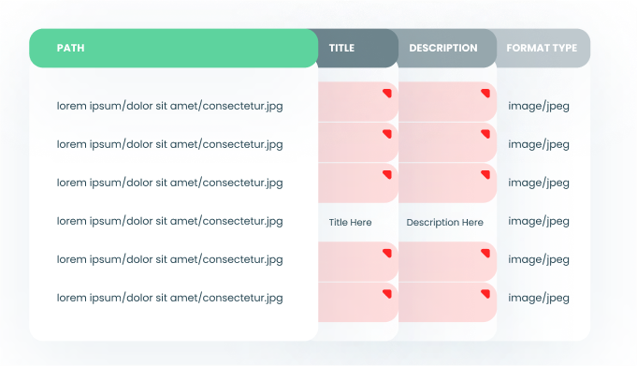The width and height of the screenshot is (637, 366).
Task: Click the empty Title cell in last row
Action: pos(357,302)
